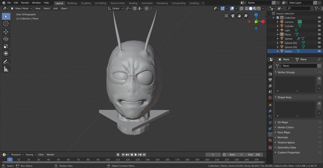Collapse the Shape Keys panel
The image size is (323, 168).
[x=276, y=97]
